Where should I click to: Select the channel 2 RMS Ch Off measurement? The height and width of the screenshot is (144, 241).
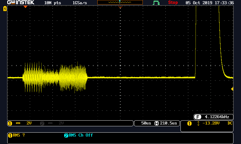pyautogui.click(x=78, y=135)
